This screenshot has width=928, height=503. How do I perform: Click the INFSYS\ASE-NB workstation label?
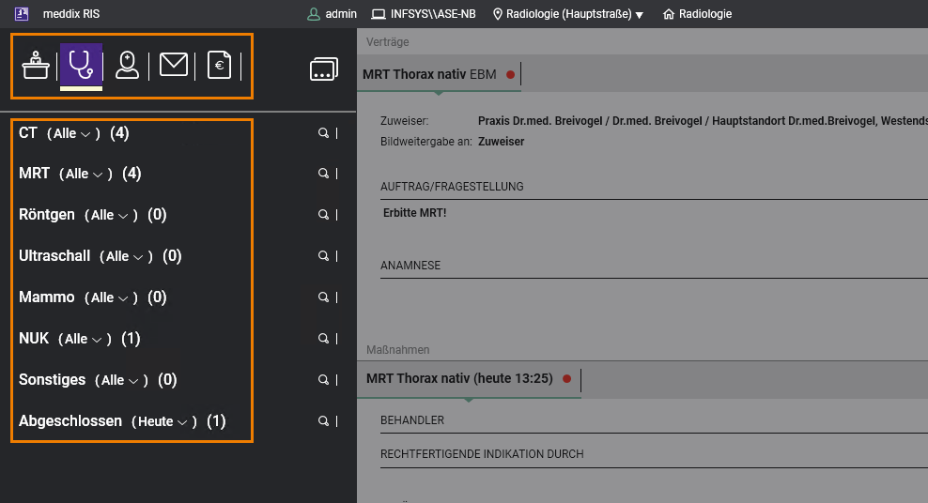(x=425, y=14)
